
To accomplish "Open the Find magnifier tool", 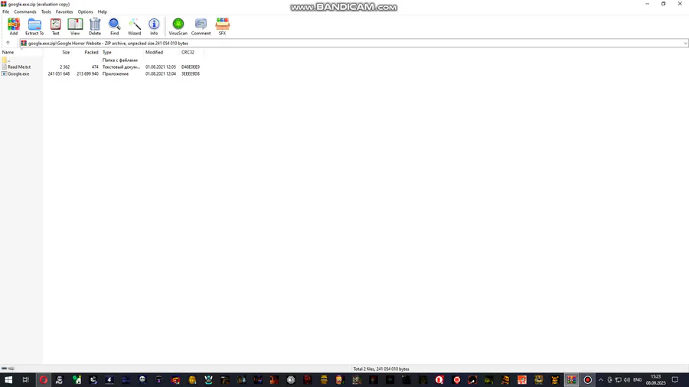I will [x=114, y=26].
